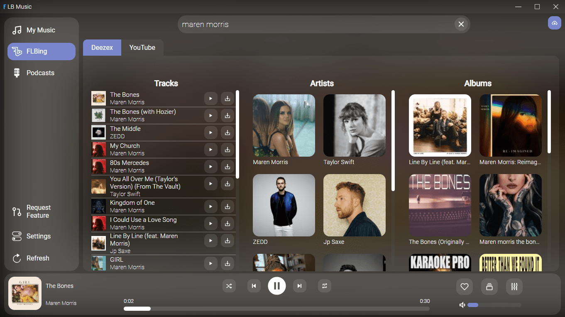This screenshot has width=565, height=317.
Task: Clear the search field
Action: [461, 24]
